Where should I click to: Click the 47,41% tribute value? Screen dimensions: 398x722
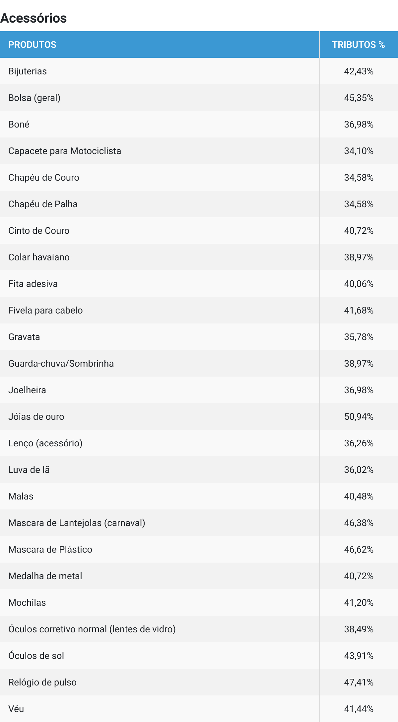[x=359, y=682]
